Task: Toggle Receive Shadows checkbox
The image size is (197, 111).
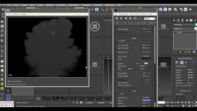Action: coord(143,85)
